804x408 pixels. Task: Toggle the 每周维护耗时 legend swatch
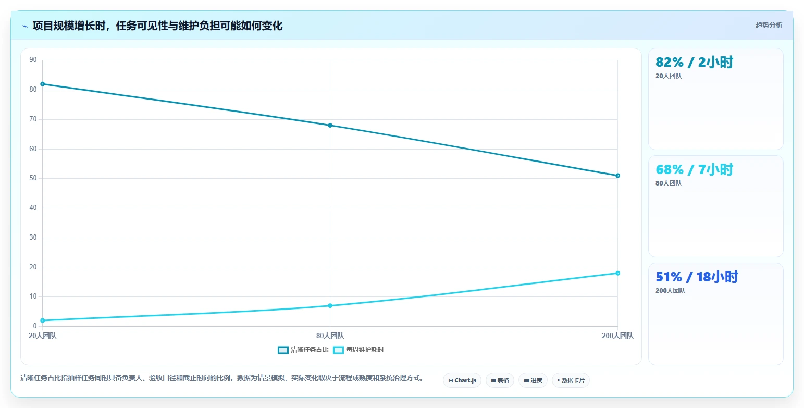[338, 350]
